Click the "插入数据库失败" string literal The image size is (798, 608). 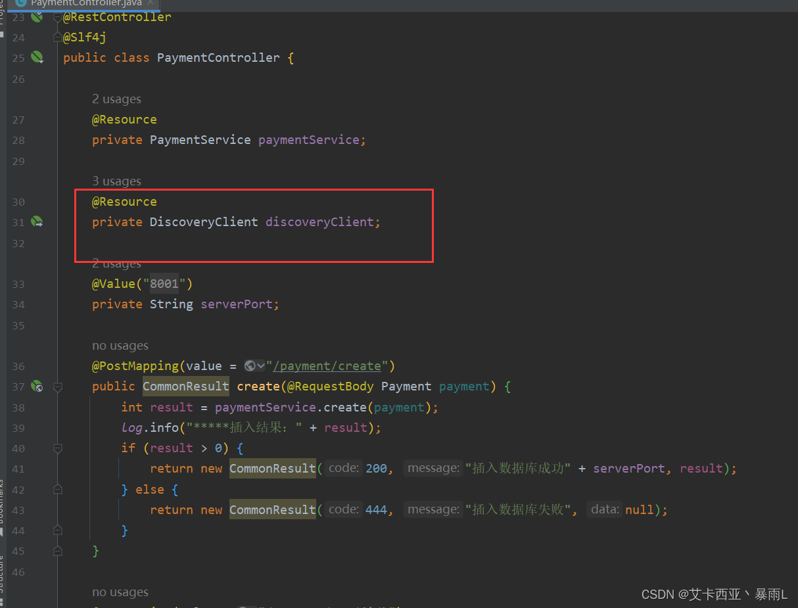pos(518,510)
